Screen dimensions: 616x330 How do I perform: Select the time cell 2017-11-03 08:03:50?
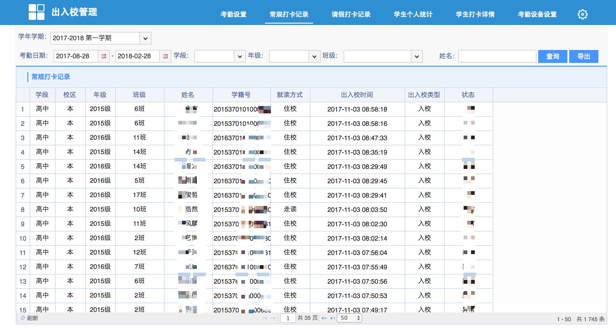click(x=357, y=210)
